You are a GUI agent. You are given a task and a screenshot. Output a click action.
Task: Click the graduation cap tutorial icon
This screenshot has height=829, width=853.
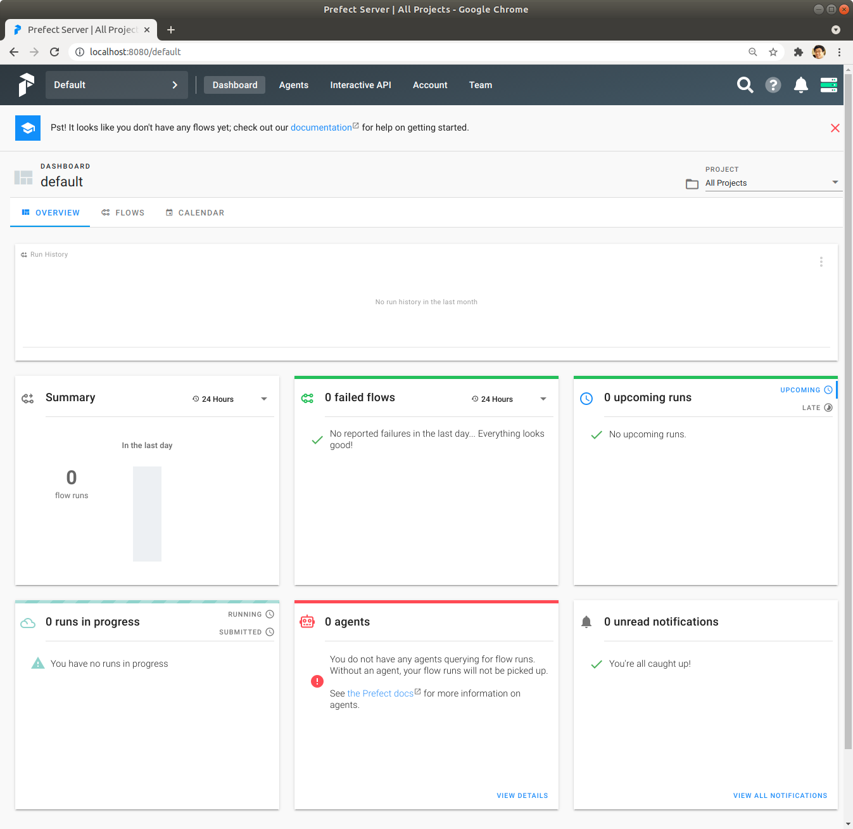[x=28, y=128]
